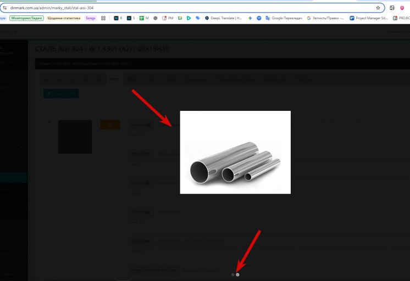Open the green 'M' sheets bookmark
410x281 pixels.
point(144,18)
